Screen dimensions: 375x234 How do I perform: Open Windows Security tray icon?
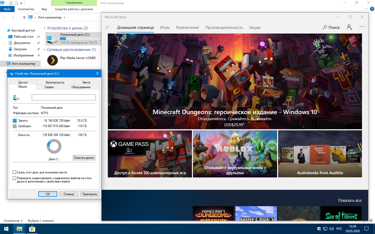(x=319, y=229)
